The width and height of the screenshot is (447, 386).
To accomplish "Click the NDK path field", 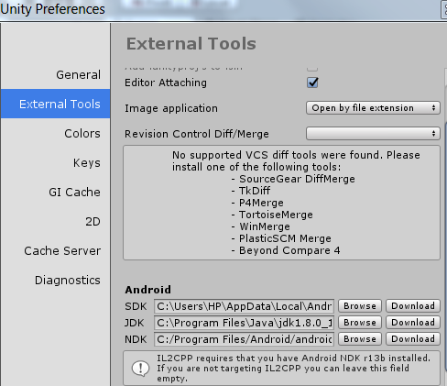I will (244, 339).
